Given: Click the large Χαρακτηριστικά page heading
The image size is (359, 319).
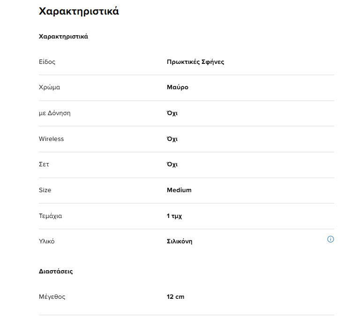Looking at the screenshot, I should pyautogui.click(x=79, y=11).
